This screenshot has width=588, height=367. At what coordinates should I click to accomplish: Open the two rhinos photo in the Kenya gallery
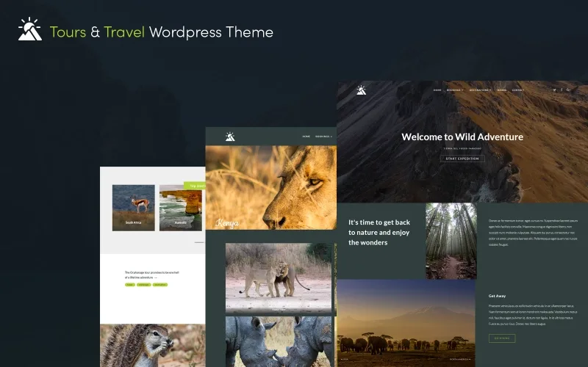tap(279, 341)
